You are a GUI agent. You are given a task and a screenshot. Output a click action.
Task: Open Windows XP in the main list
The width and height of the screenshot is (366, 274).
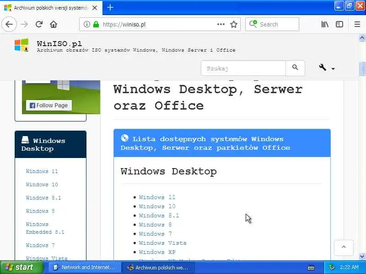click(157, 252)
